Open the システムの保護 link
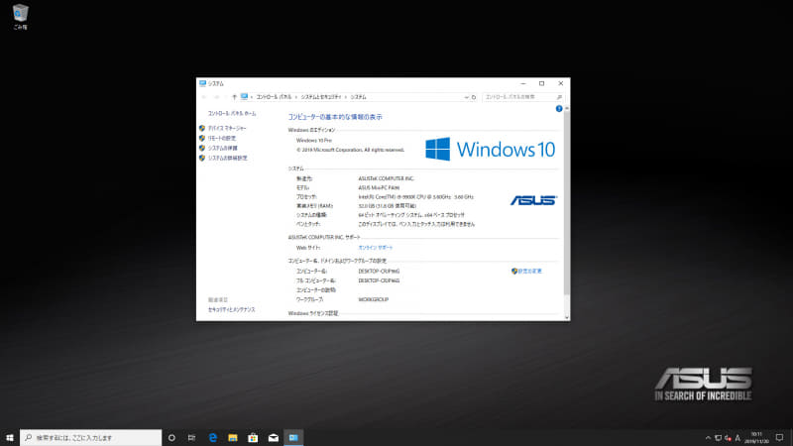The height and width of the screenshot is (446, 793). click(222, 148)
